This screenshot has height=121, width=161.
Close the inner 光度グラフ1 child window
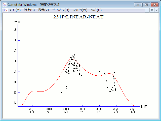coord(156,10)
